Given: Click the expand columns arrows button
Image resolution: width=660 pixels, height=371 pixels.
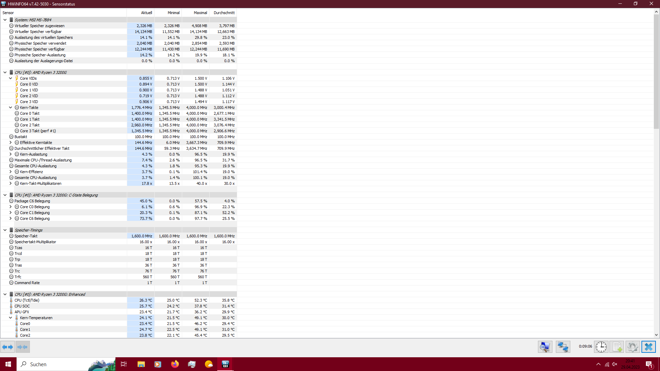Looking at the screenshot, I should tap(8, 347).
